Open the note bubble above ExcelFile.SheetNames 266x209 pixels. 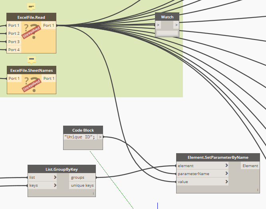coord(32,60)
